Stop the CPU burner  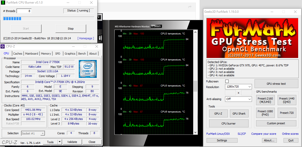pos(71,29)
